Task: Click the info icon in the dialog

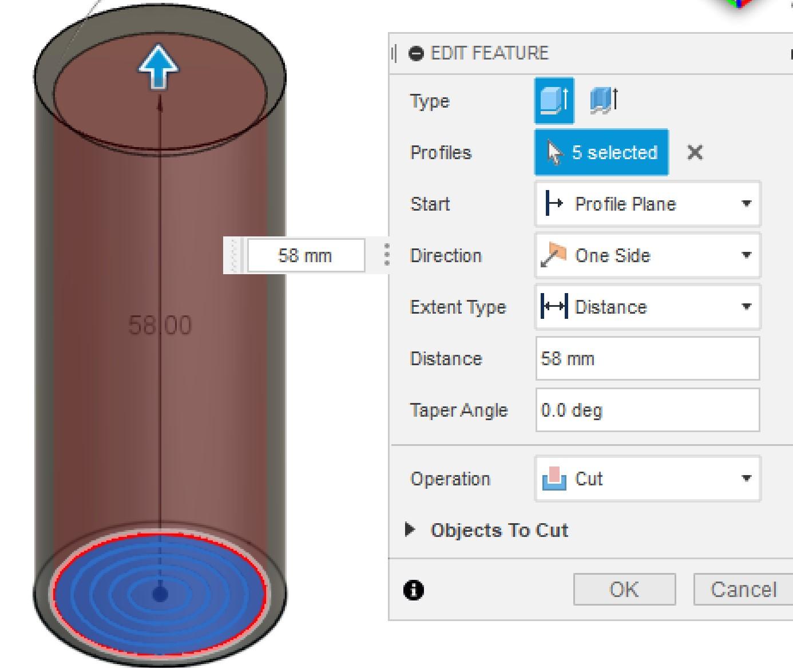Action: [x=414, y=590]
